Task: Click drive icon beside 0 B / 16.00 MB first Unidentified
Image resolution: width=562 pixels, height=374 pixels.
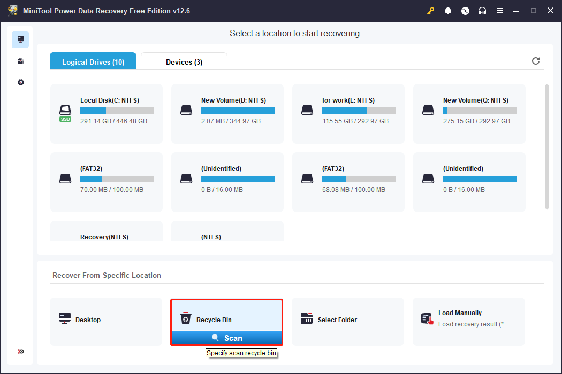Action: (186, 178)
